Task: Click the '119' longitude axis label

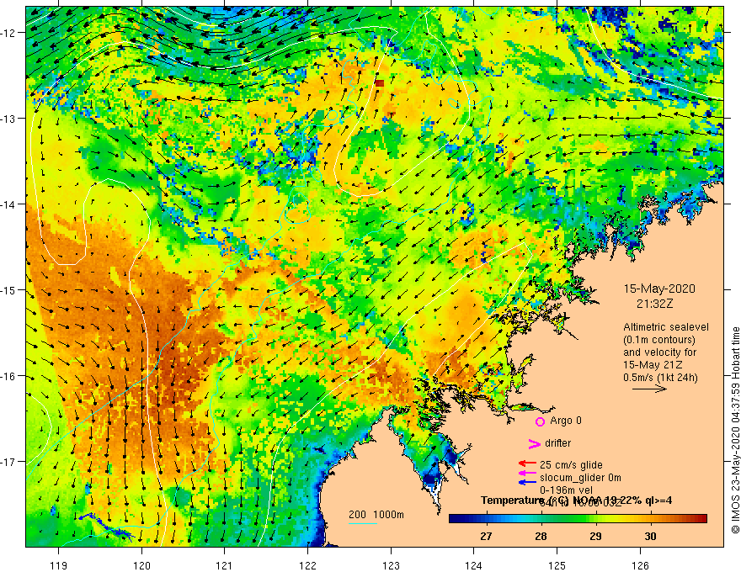Action: pyautogui.click(x=59, y=565)
